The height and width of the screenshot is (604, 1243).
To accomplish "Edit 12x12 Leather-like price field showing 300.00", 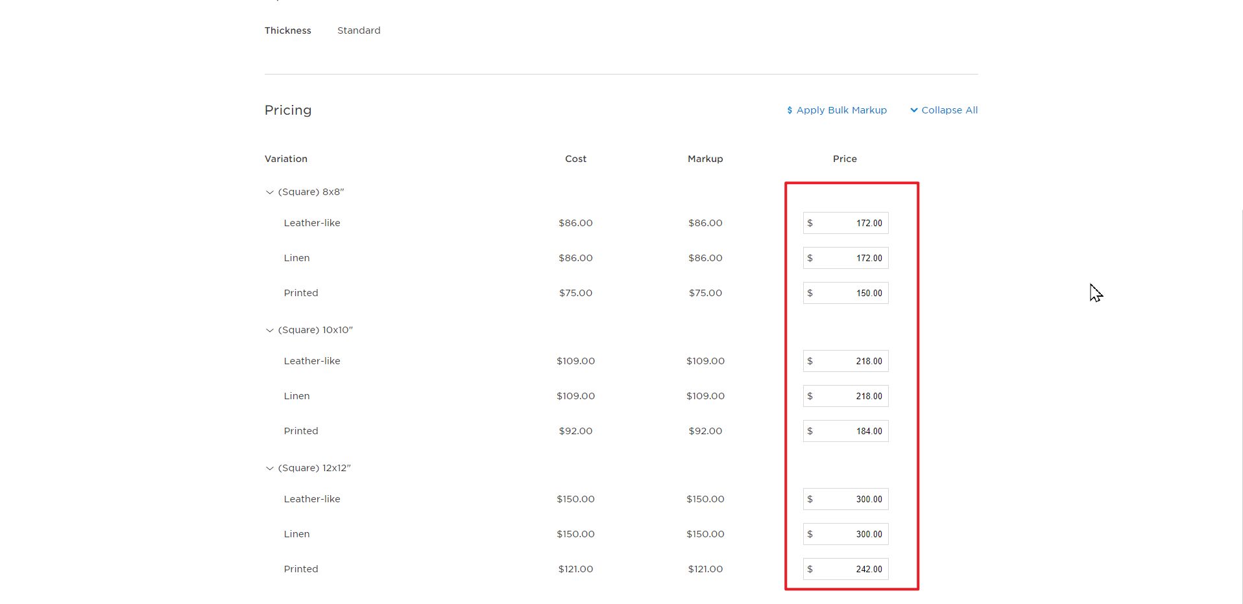I will click(x=845, y=499).
